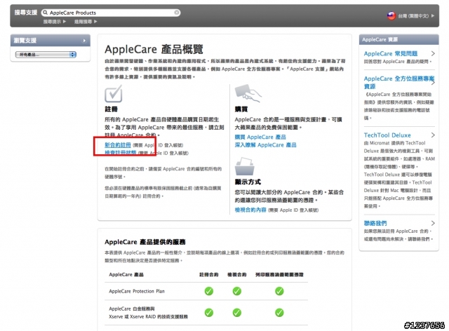Viewport: 449px width, 331px height.
Task: Click the AppleCare 產品 table column header
Action: (126, 275)
